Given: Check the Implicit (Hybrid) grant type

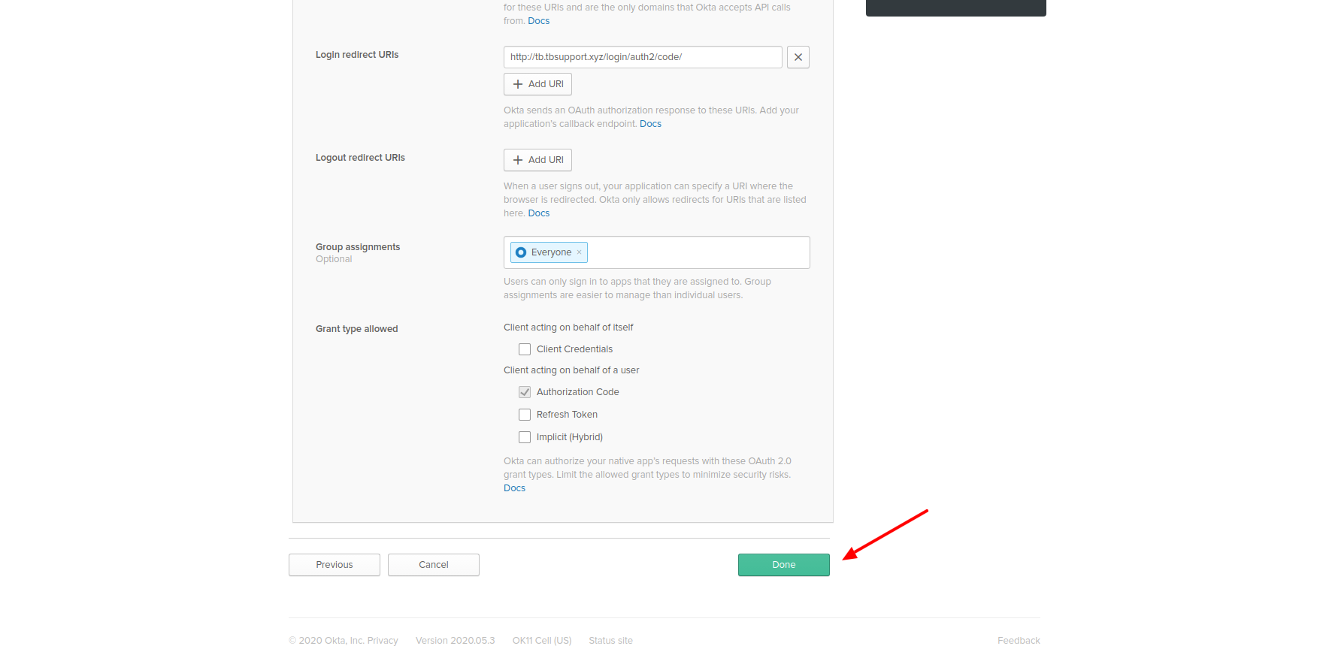Looking at the screenshot, I should pos(525,437).
